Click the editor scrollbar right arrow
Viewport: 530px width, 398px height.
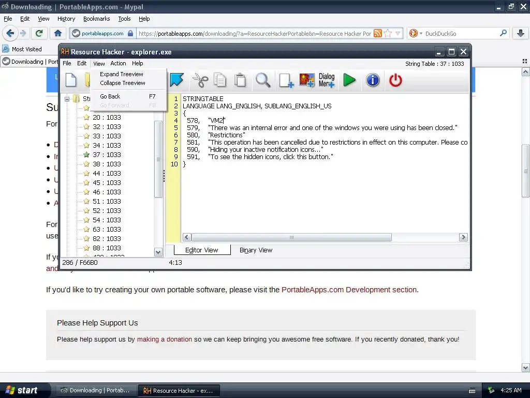point(463,237)
